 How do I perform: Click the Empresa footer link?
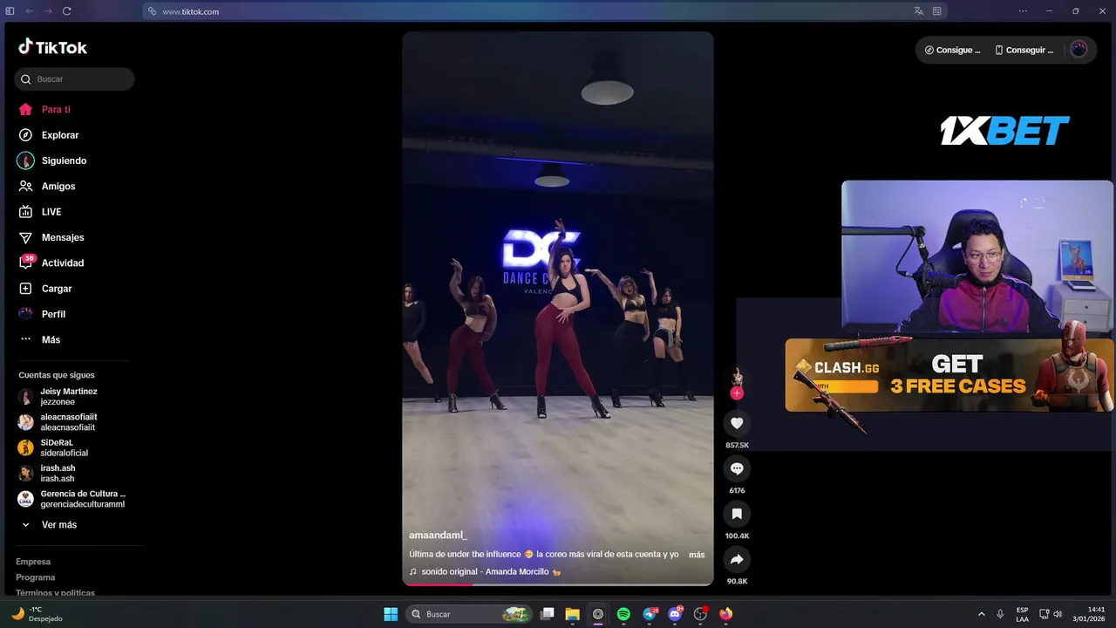[33, 562]
